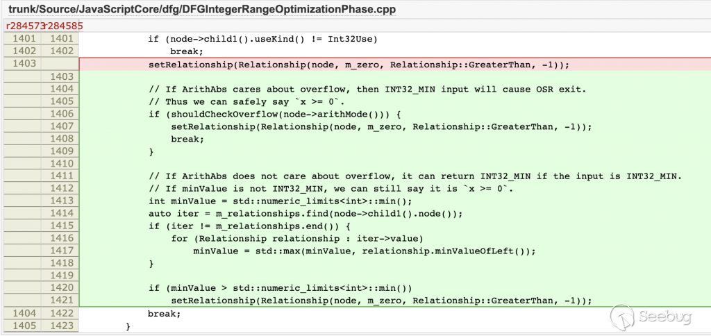711x336 pixels.
Task: Select the break statement on line 1402
Action: pos(187,51)
